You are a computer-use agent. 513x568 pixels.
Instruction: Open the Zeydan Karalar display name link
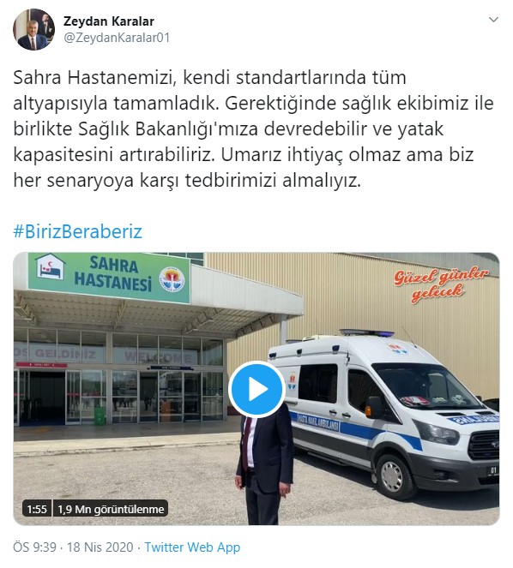[x=109, y=21]
